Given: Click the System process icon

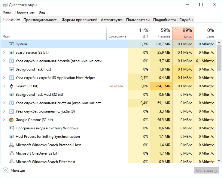Looking at the screenshot, I should [x=11, y=44].
